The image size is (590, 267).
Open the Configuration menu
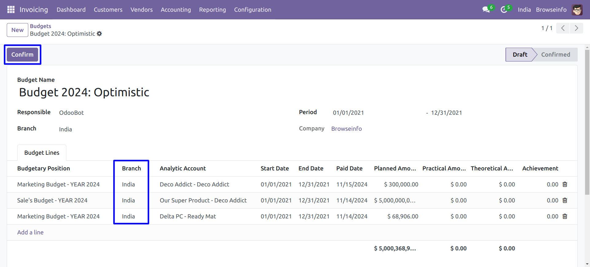point(252,10)
